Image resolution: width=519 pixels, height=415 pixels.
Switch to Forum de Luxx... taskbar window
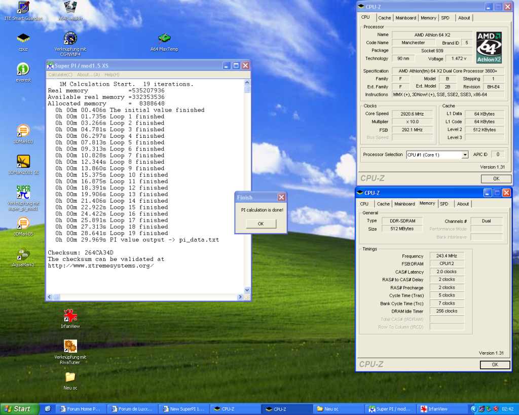pyautogui.click(x=132, y=409)
